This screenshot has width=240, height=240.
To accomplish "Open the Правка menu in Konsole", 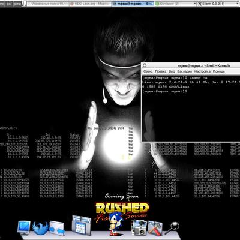I will point(161,71).
